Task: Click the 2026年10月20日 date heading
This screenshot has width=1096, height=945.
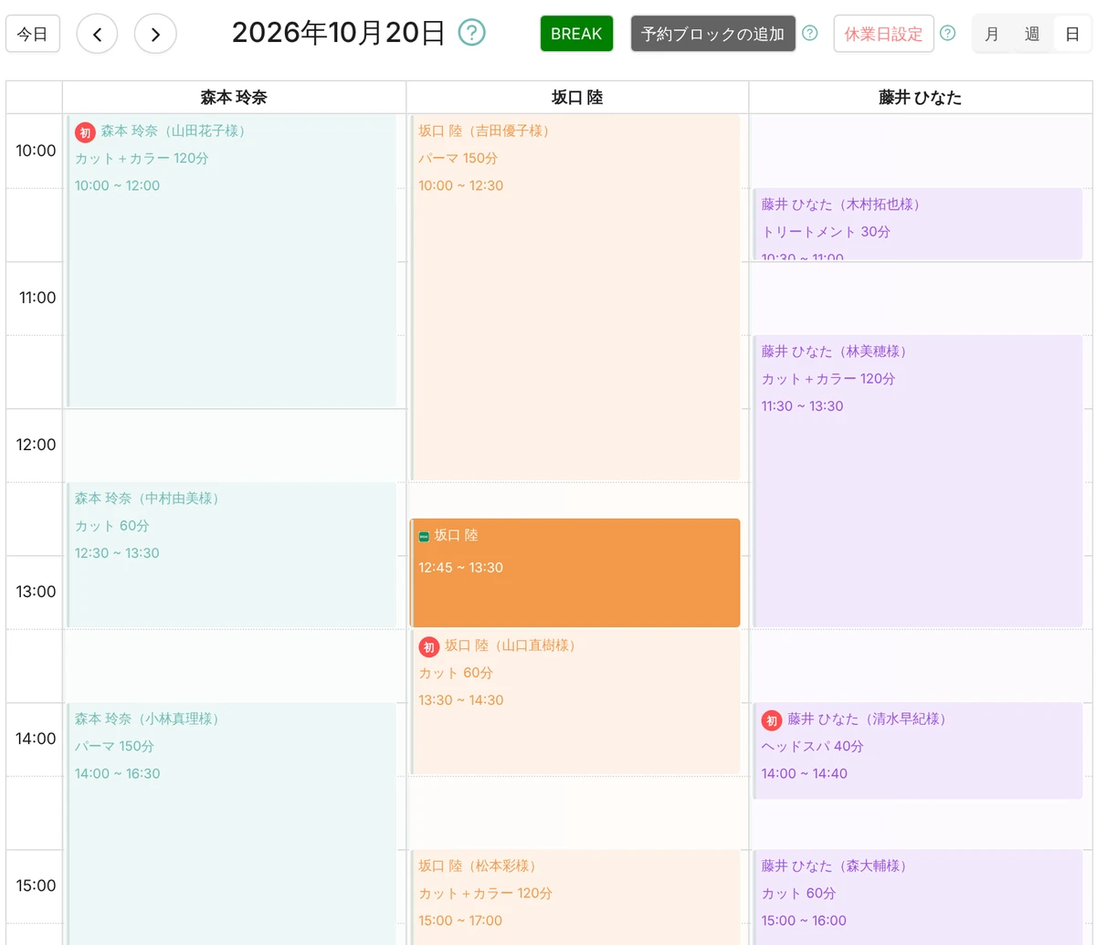Action: click(x=339, y=34)
